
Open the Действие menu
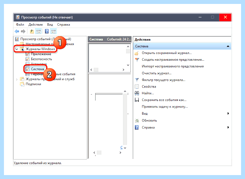(36, 24)
